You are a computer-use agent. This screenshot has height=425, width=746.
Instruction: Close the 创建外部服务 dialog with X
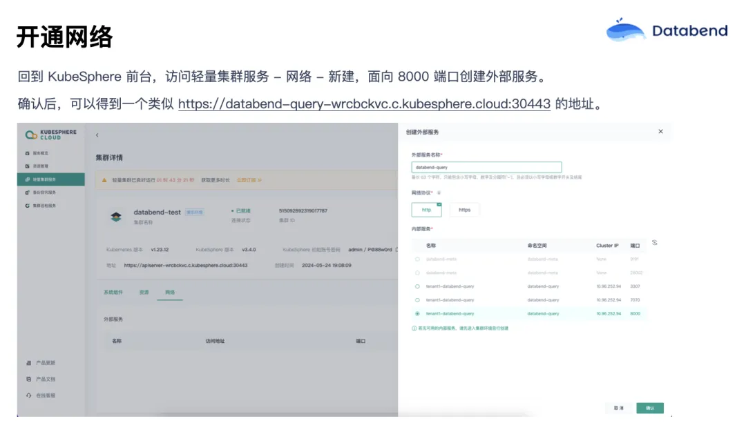point(661,132)
